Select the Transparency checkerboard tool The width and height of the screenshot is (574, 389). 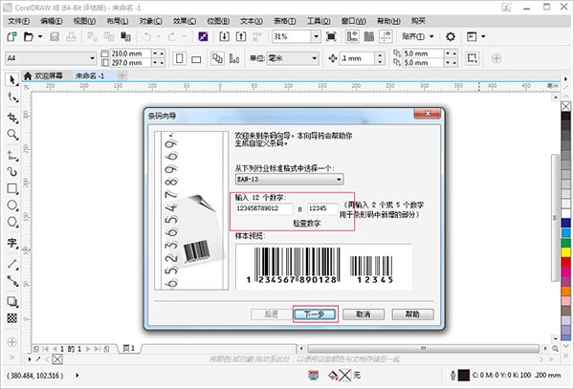pyautogui.click(x=12, y=316)
